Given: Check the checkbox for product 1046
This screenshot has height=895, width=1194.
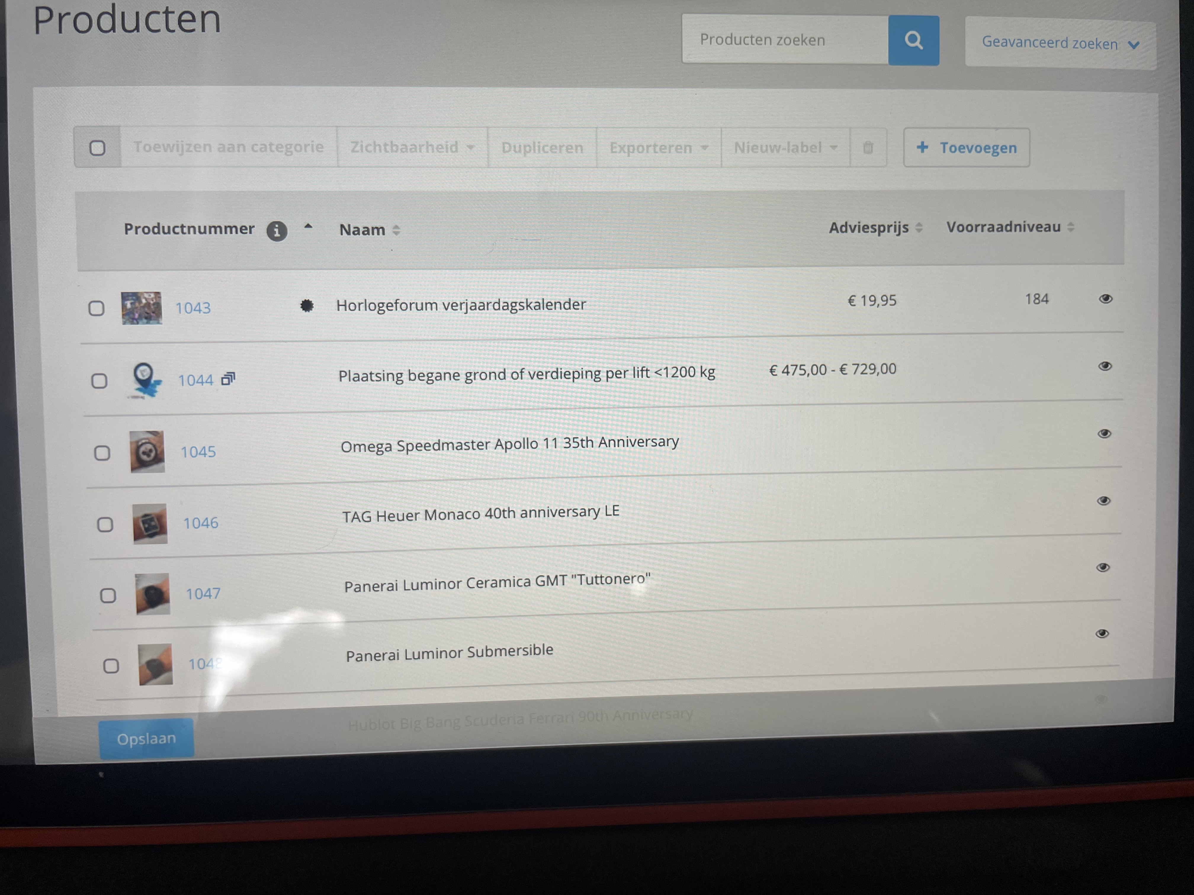Looking at the screenshot, I should click(105, 524).
